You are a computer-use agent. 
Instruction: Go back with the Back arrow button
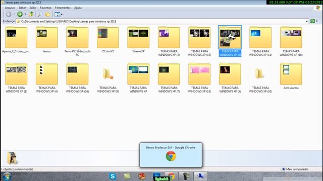click(9, 14)
